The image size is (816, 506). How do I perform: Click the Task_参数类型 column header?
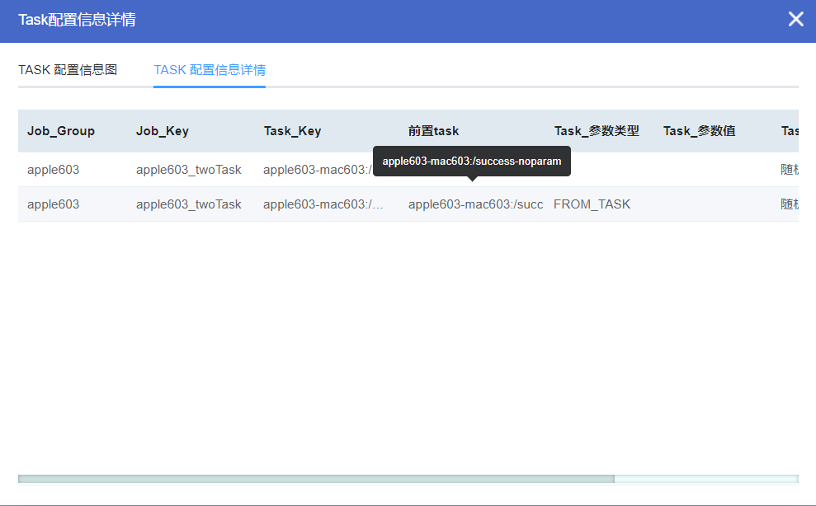[597, 130]
